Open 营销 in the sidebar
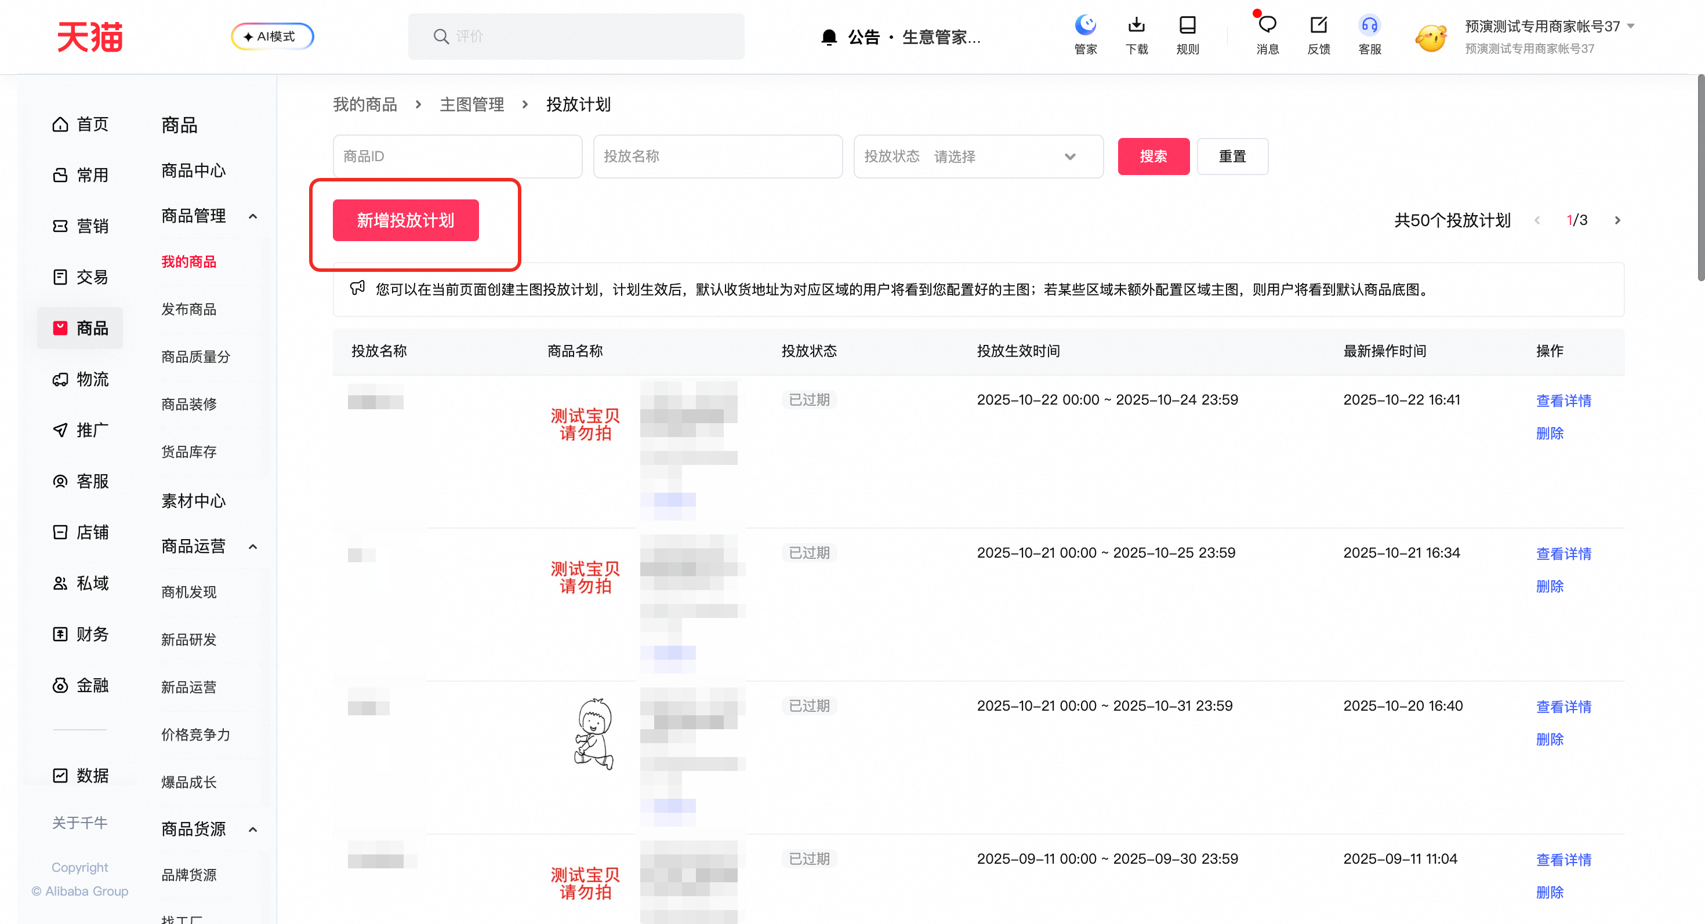The image size is (1705, 924). (80, 226)
